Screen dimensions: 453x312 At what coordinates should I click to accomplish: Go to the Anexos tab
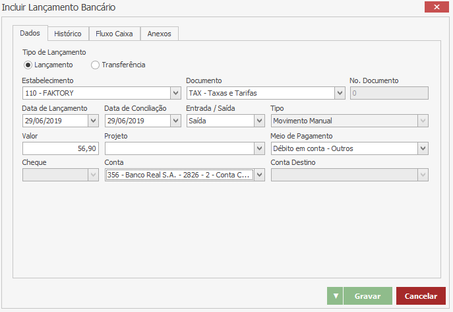pyautogui.click(x=160, y=34)
